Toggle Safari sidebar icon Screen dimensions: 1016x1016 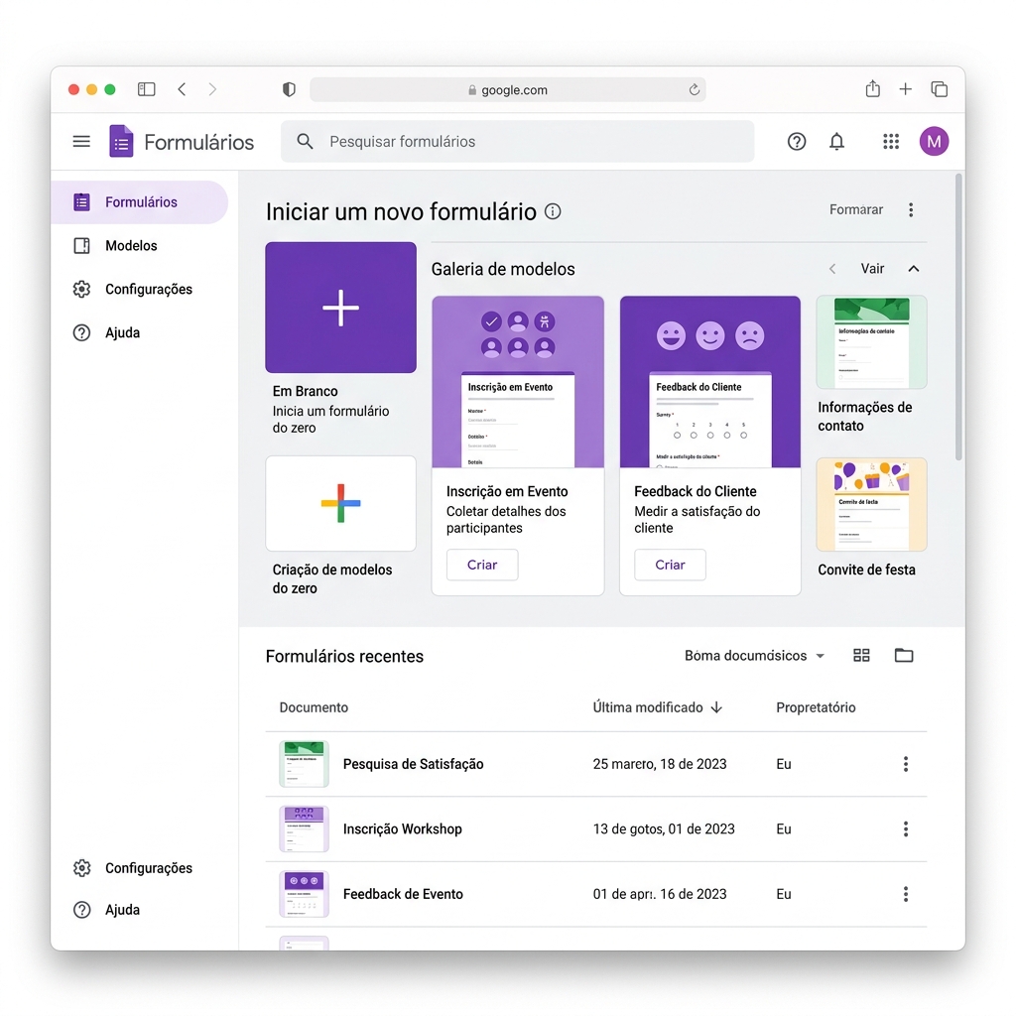147,89
